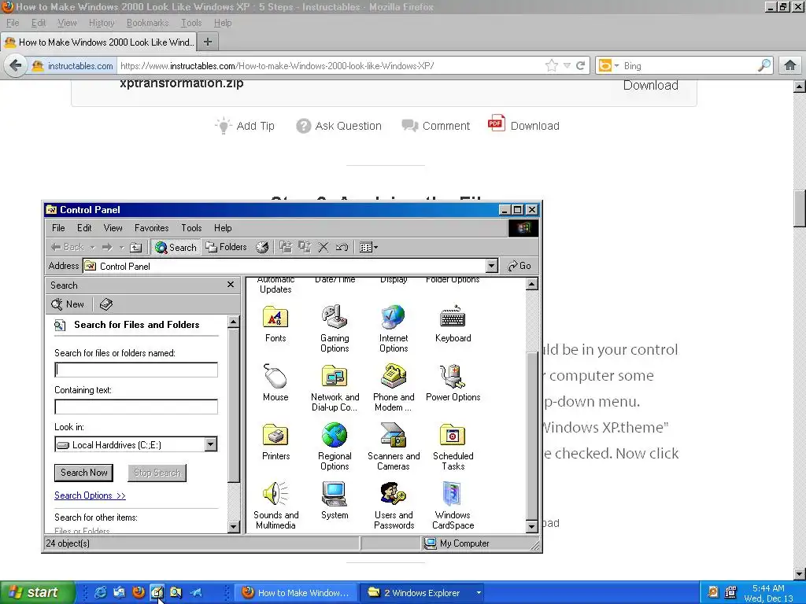Click the indexing service icon beside New
The height and width of the screenshot is (604, 806).
pyautogui.click(x=106, y=304)
